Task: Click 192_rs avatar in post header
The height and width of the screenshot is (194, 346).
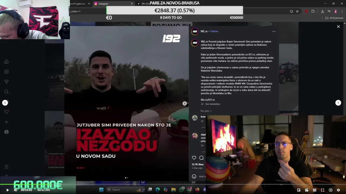Action: tap(195, 31)
